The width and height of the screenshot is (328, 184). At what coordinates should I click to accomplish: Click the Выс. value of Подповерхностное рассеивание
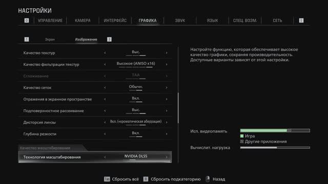pyautogui.click(x=136, y=110)
